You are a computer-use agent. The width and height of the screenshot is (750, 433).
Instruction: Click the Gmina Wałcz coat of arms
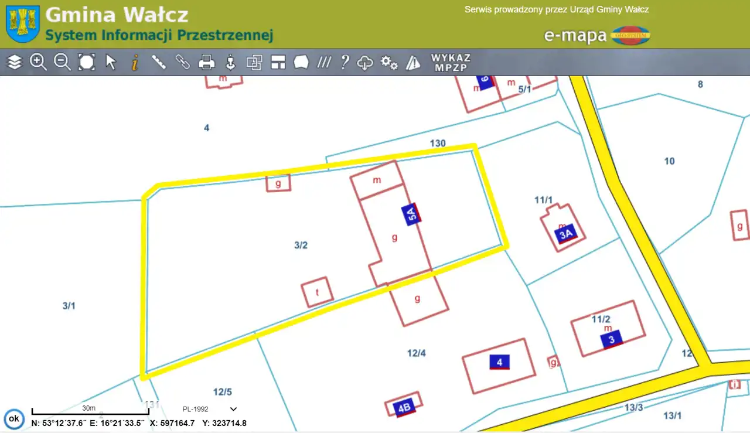(x=22, y=23)
